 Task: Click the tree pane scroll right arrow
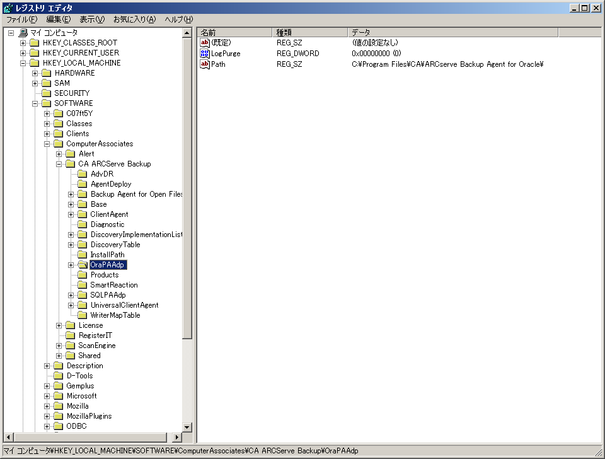point(176,438)
